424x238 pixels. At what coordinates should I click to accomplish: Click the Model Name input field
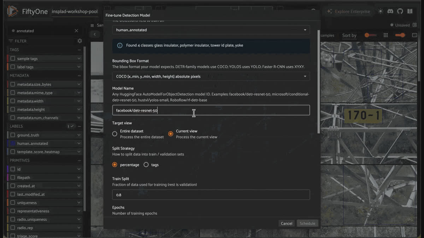[211, 110]
